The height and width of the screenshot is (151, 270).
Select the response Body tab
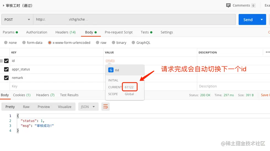click(5, 95)
